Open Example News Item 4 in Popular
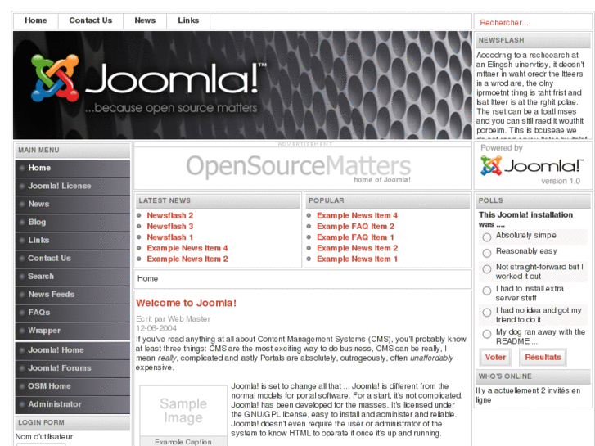Image resolution: width=595 pixels, height=446 pixels. pyautogui.click(x=357, y=215)
